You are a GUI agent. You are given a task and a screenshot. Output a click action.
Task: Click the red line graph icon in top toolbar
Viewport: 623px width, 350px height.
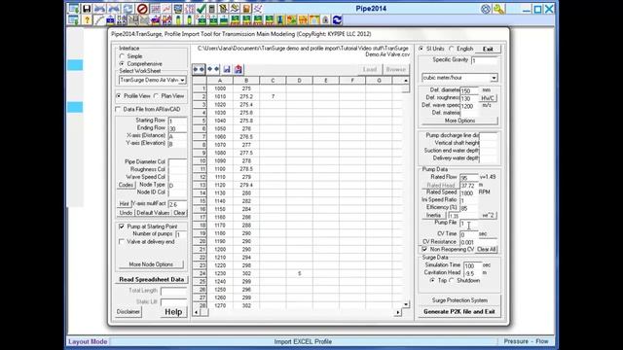coord(166,9)
